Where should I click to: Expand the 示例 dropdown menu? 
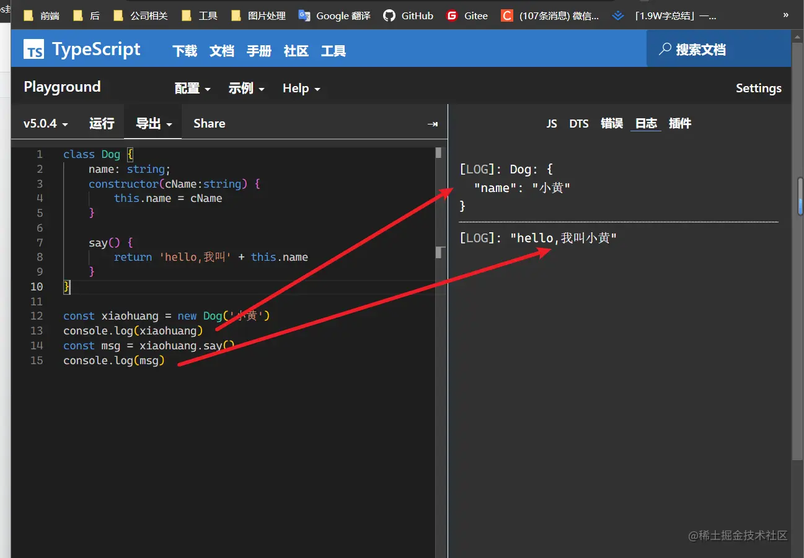[247, 89]
